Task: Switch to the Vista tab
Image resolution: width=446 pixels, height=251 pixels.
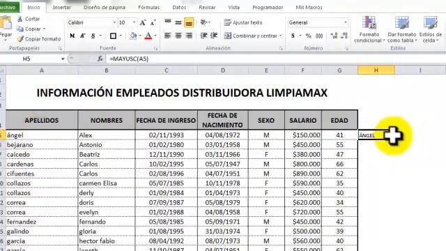Action: [234, 8]
